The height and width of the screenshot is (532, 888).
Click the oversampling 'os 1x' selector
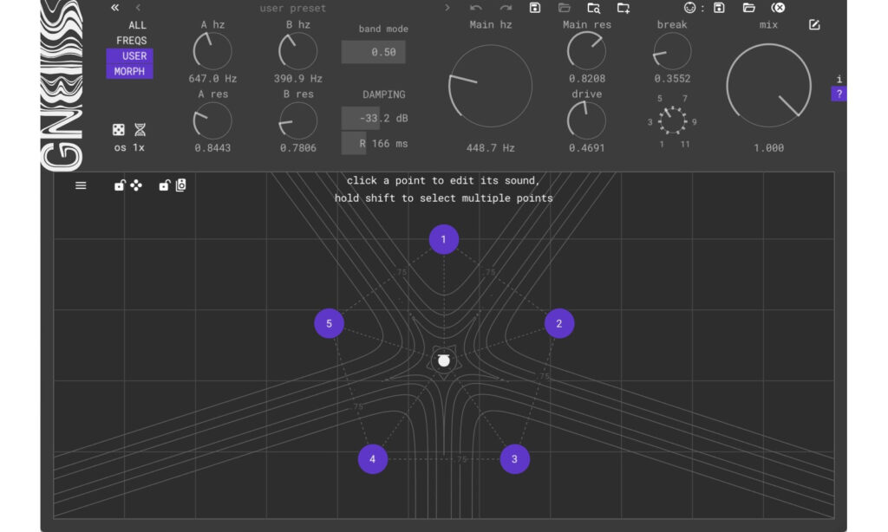click(x=129, y=147)
